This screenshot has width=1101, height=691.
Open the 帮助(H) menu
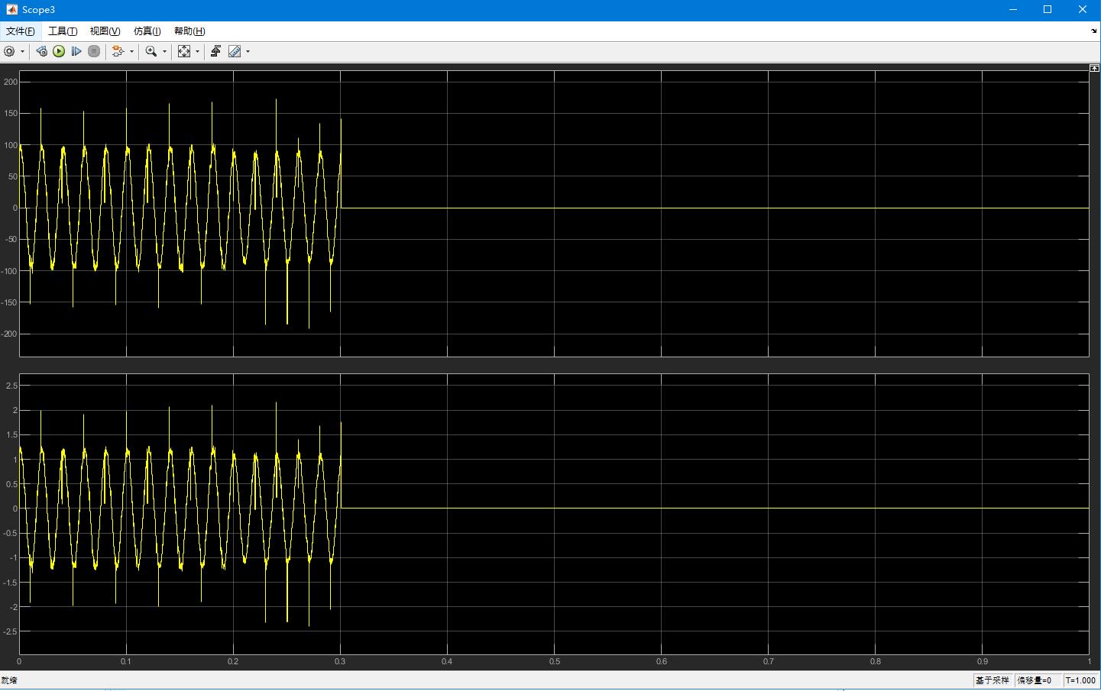(x=189, y=31)
